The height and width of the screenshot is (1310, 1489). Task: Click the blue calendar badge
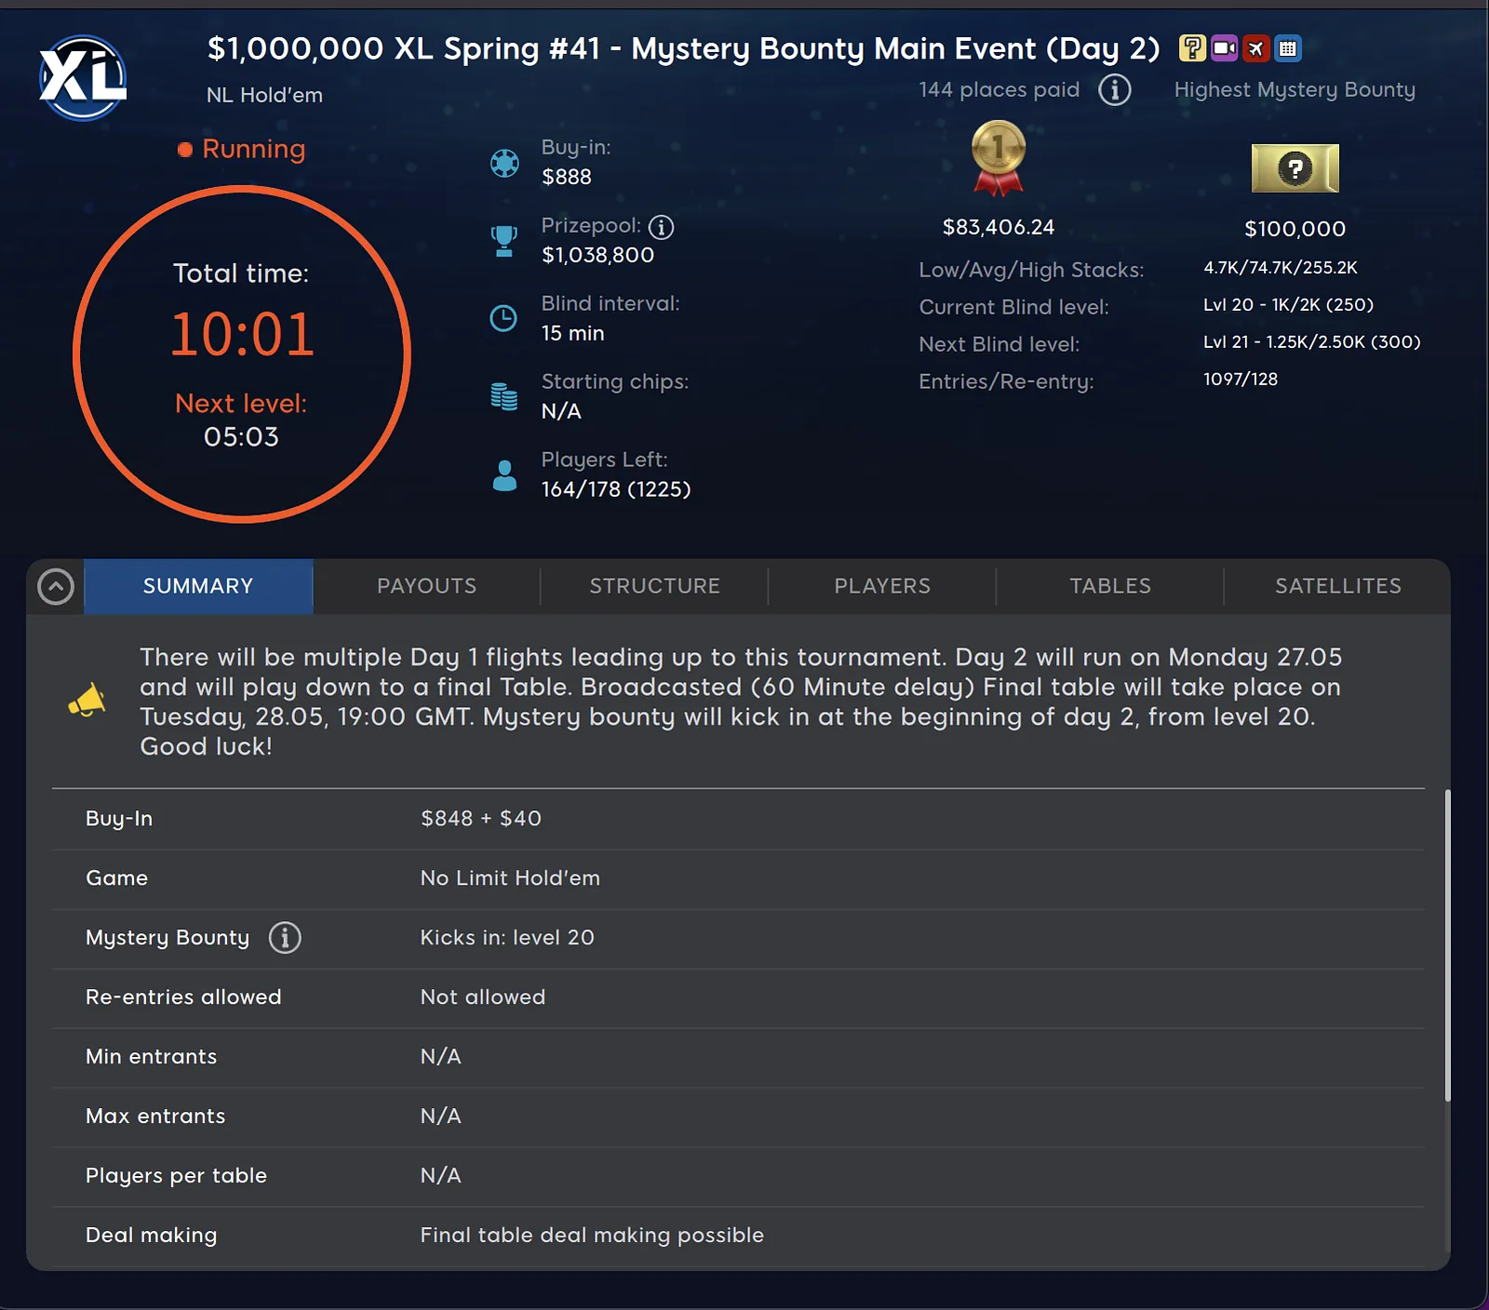[x=1288, y=48]
